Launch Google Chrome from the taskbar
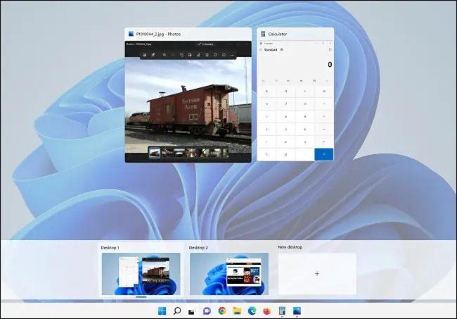This screenshot has width=457, height=319. click(222, 311)
